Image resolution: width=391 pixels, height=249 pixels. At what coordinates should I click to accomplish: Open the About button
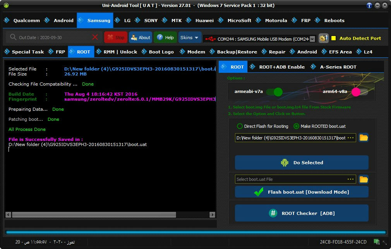click(141, 38)
